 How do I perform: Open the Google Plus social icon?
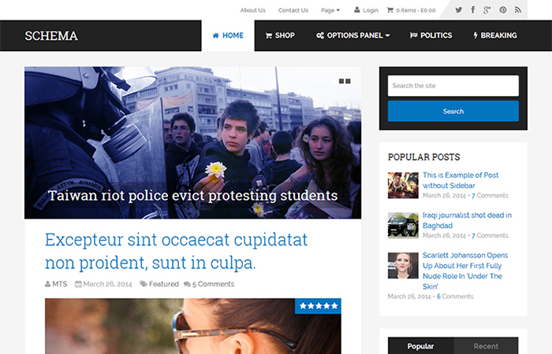(487, 9)
